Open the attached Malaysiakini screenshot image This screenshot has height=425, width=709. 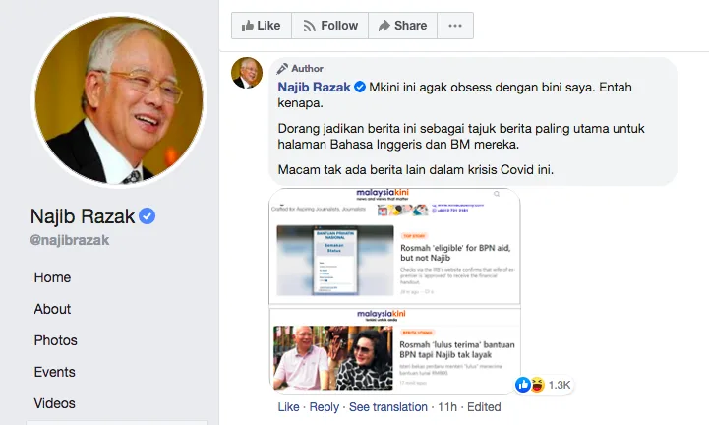point(394,290)
